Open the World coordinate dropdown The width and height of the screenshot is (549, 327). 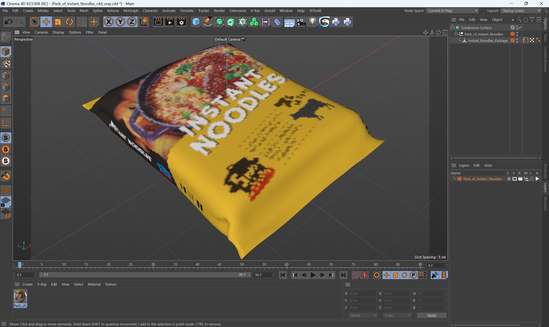click(363, 315)
